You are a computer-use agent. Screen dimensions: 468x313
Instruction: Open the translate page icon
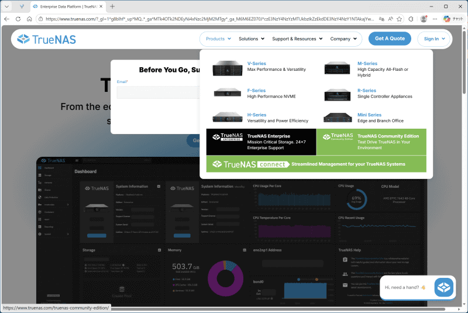[x=381, y=19]
